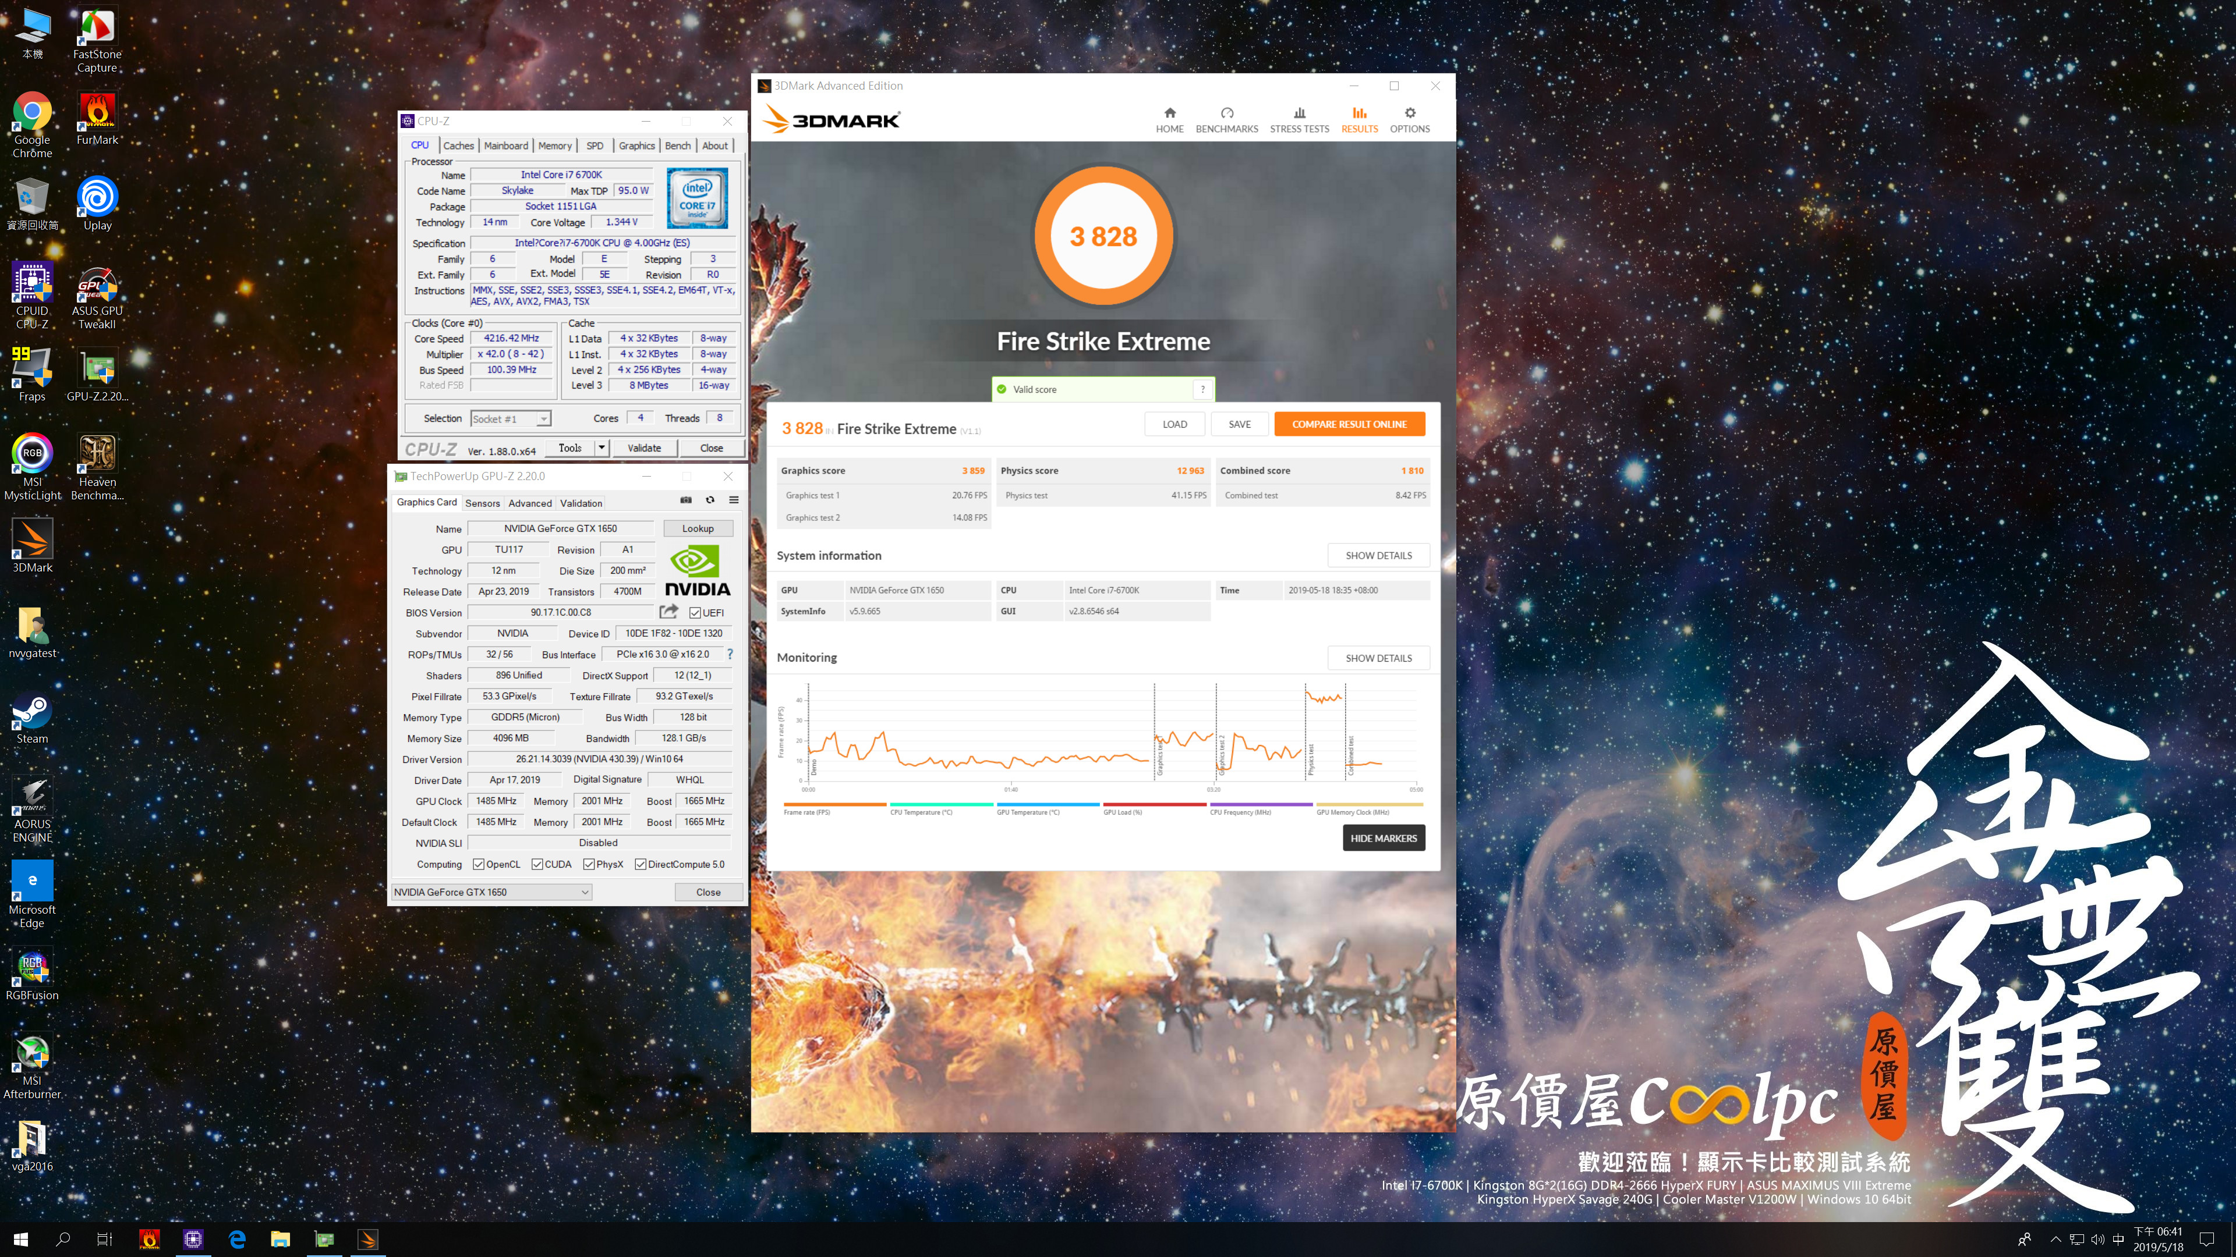
Task: Open GPU-Z.2.20 desktop shortcut
Action: click(97, 375)
